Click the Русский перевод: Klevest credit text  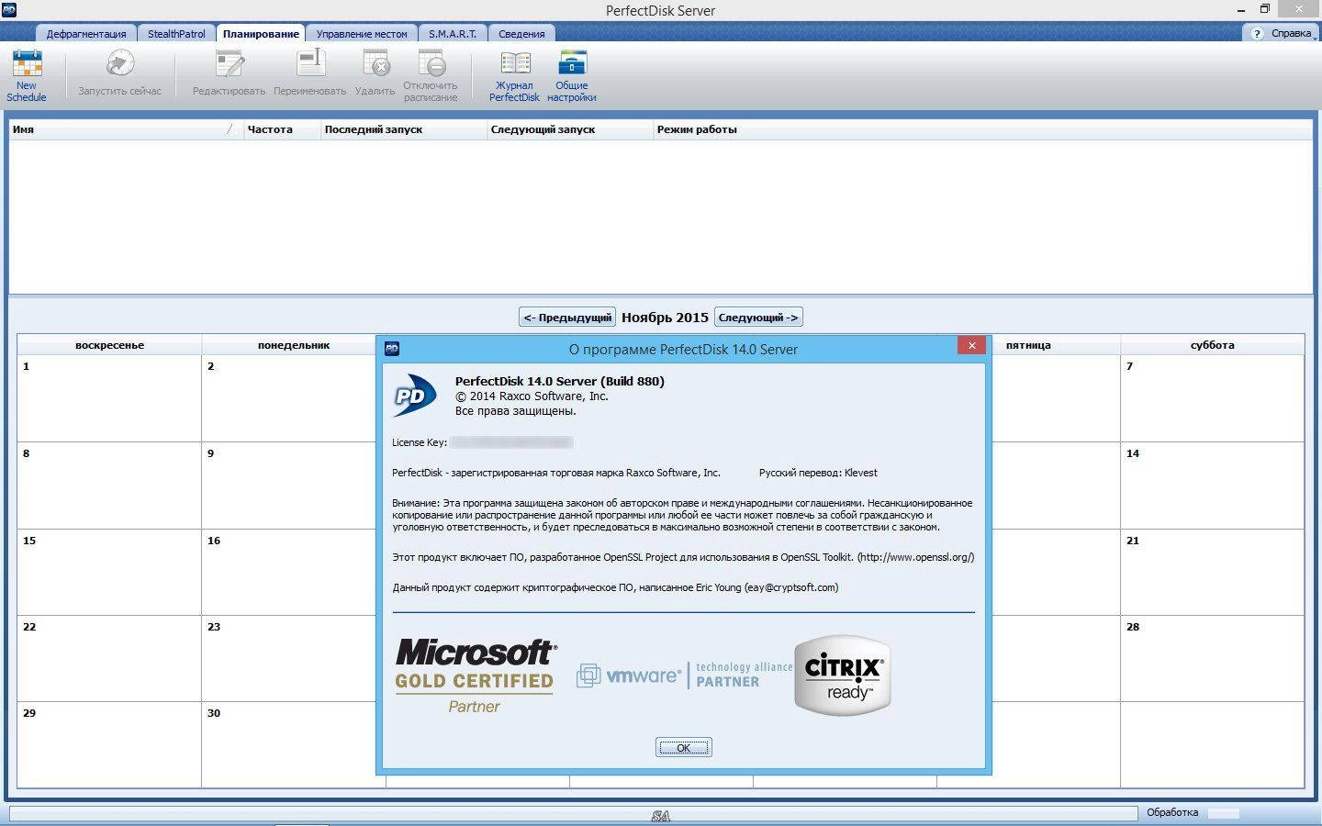[x=818, y=473]
